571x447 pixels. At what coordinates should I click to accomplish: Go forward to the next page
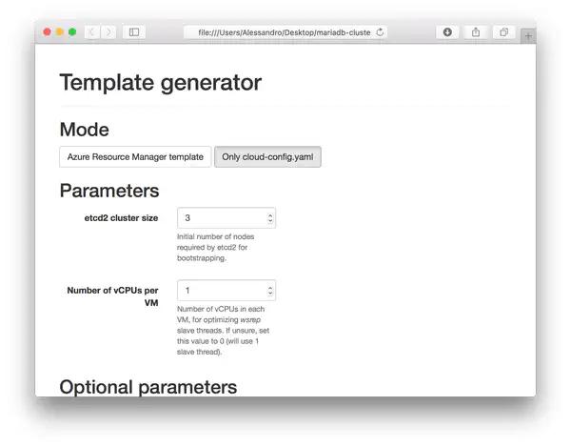108,31
